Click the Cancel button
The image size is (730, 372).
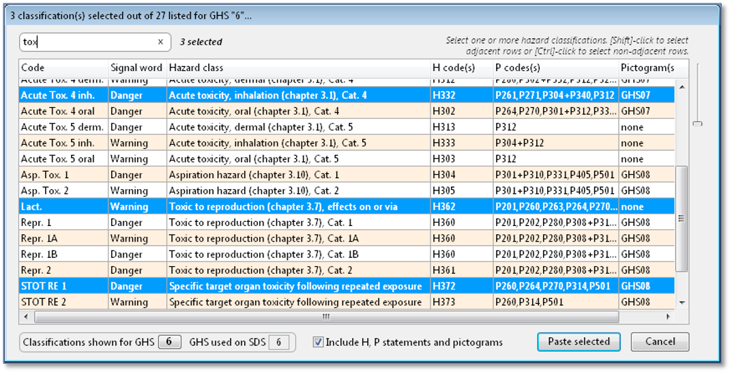pyautogui.click(x=660, y=342)
